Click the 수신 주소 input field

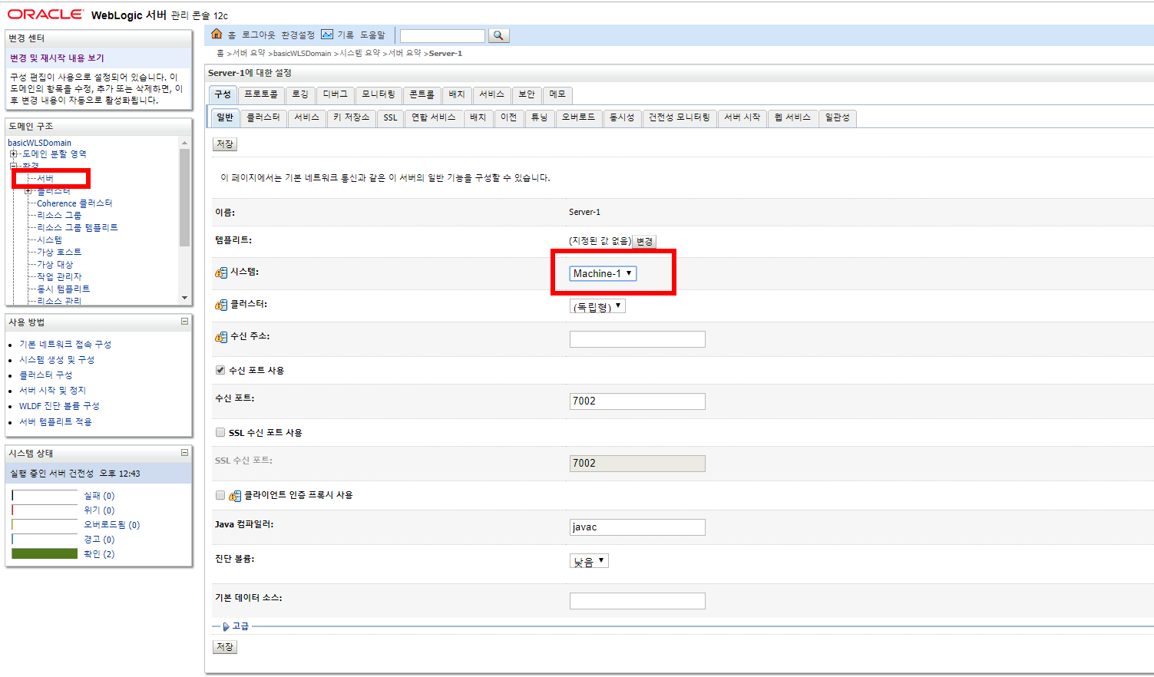point(637,339)
